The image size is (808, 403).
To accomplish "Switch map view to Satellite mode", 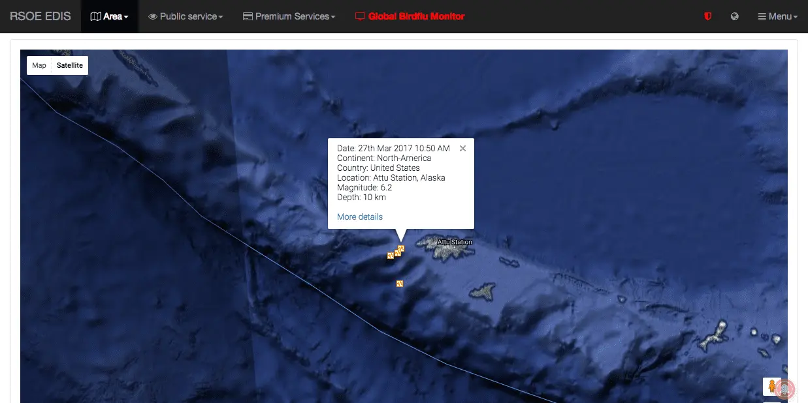I will tap(70, 65).
